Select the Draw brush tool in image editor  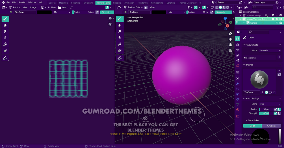point(5,19)
